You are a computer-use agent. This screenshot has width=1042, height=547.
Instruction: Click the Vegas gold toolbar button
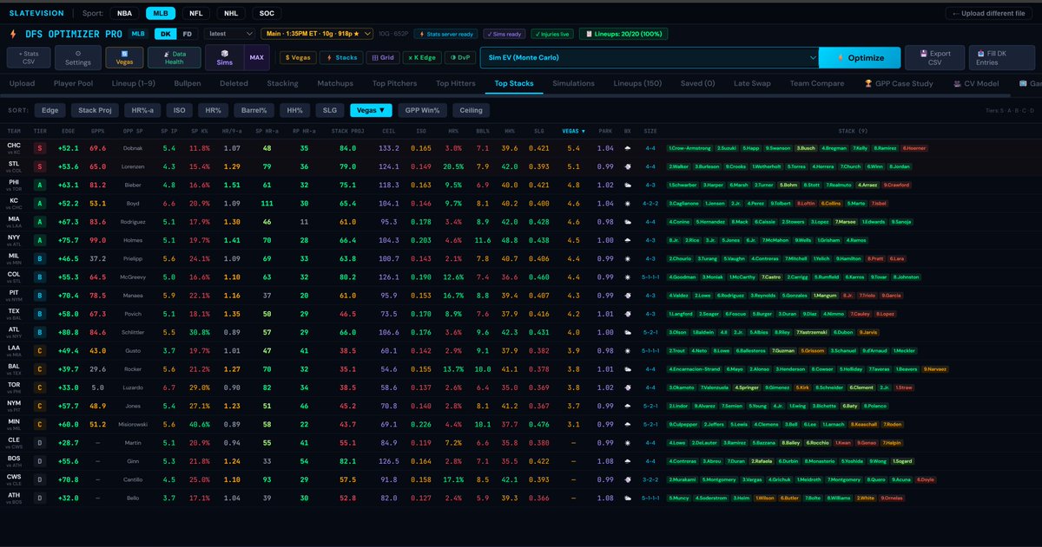point(124,57)
